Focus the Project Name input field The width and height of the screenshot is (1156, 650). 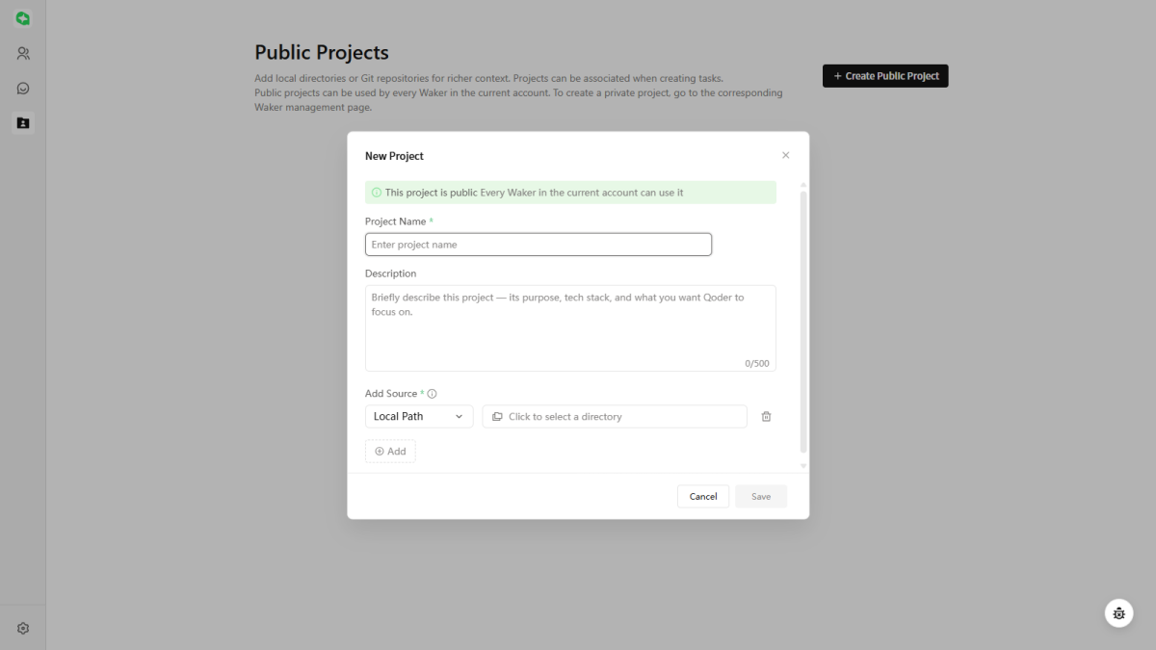[x=539, y=245]
